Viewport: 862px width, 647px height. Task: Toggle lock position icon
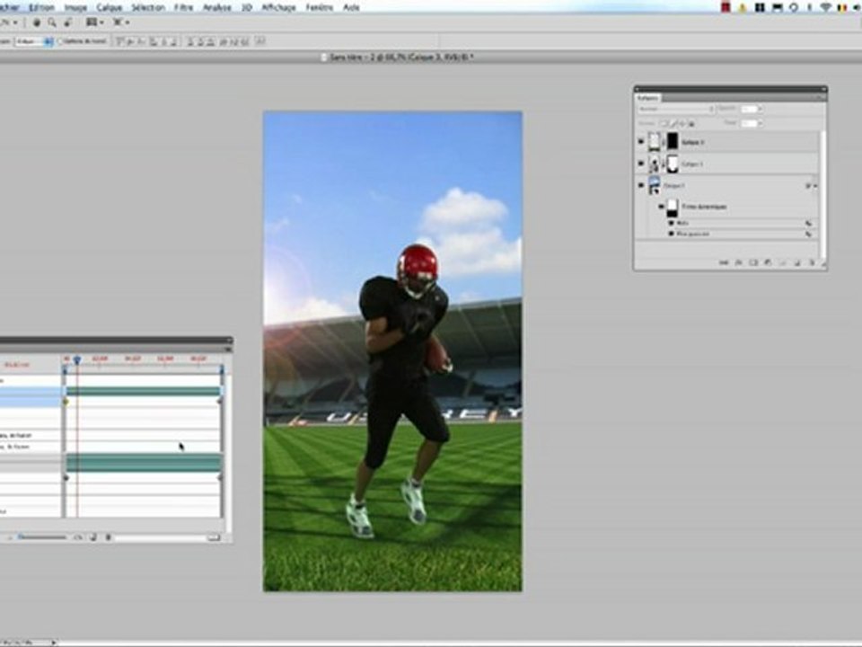tap(682, 124)
